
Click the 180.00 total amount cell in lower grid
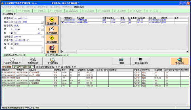click(91, 73)
